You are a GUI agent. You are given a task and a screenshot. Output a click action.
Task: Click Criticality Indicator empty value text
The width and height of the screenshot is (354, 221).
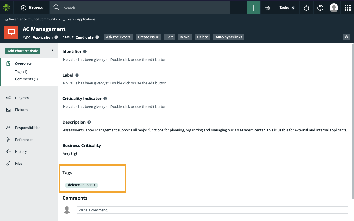(115, 107)
